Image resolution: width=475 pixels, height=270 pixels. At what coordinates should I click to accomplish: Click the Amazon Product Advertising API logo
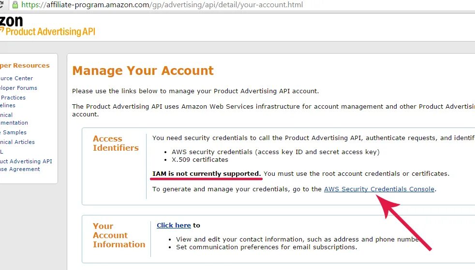(47, 27)
